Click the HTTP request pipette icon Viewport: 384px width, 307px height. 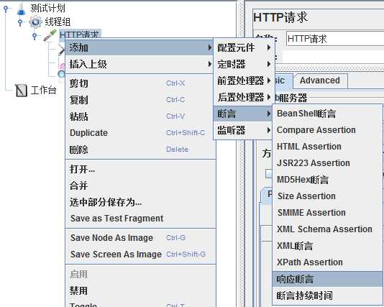tap(50, 35)
